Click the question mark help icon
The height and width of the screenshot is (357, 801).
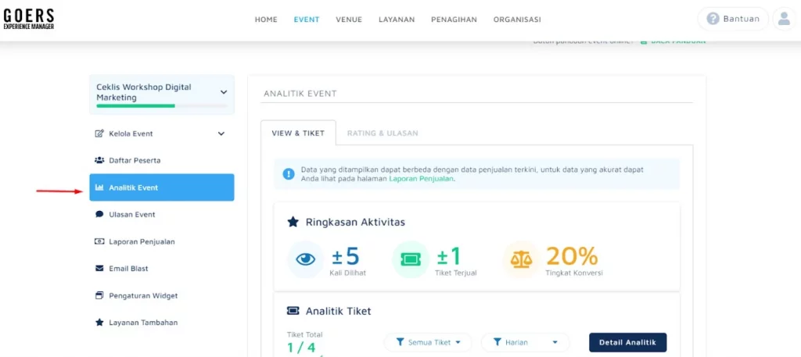(713, 19)
